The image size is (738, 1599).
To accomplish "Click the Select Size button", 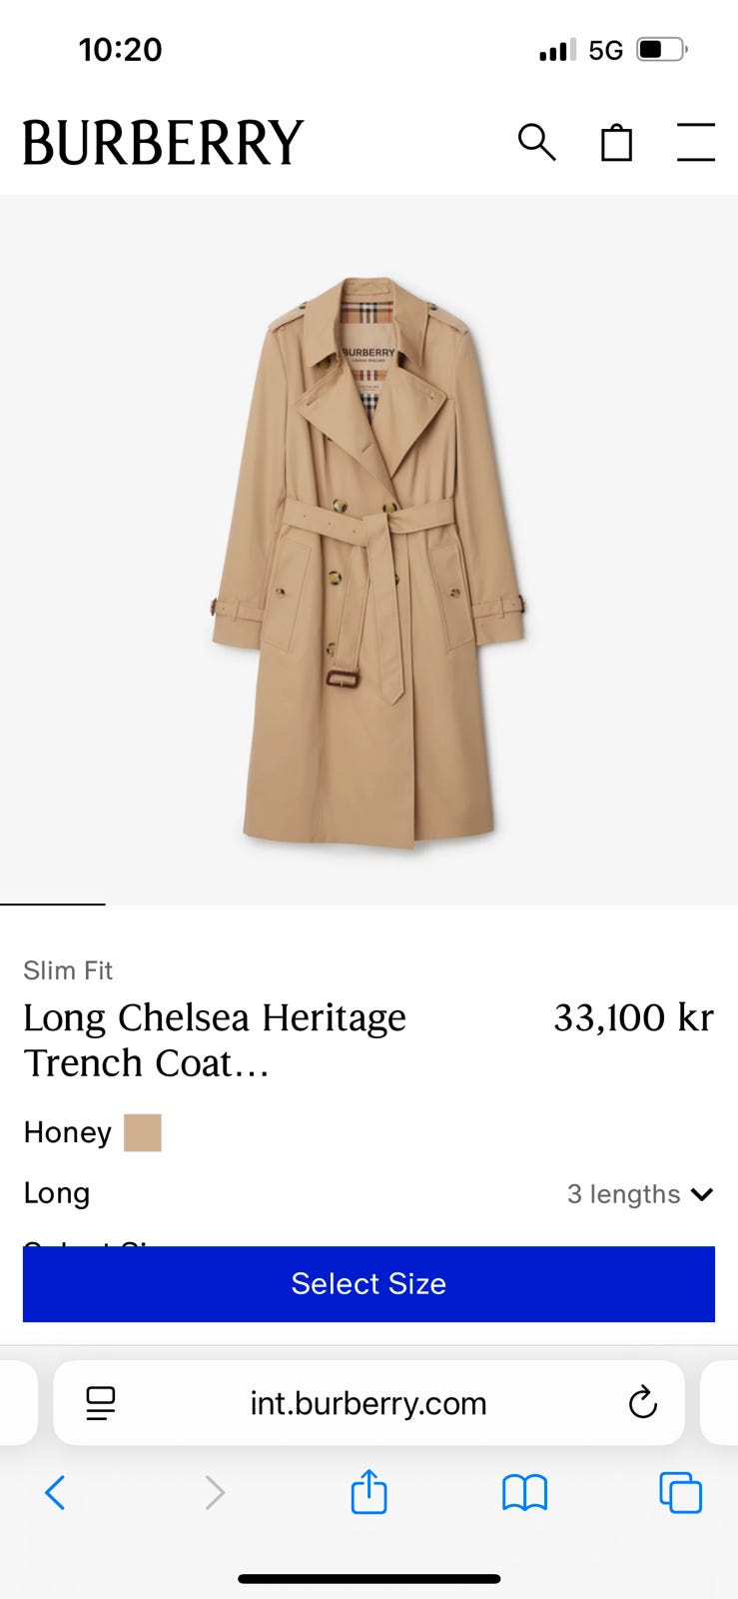I will pos(369,1284).
